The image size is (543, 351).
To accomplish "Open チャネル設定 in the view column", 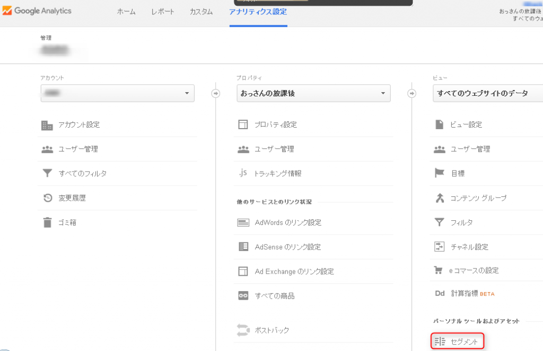I will click(x=469, y=247).
